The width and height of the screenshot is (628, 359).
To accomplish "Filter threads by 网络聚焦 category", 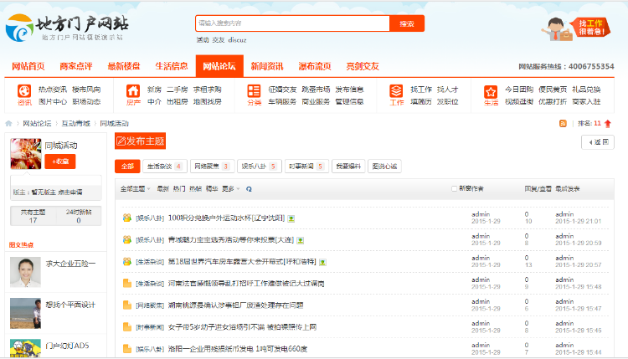I will [212, 166].
